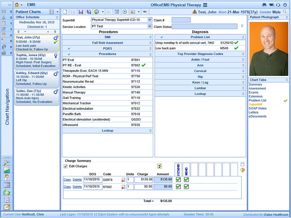Image resolution: width=291 pixels, height=218 pixels.
Task: Click the Delete link for G8978 charge
Action: click(x=77, y=180)
